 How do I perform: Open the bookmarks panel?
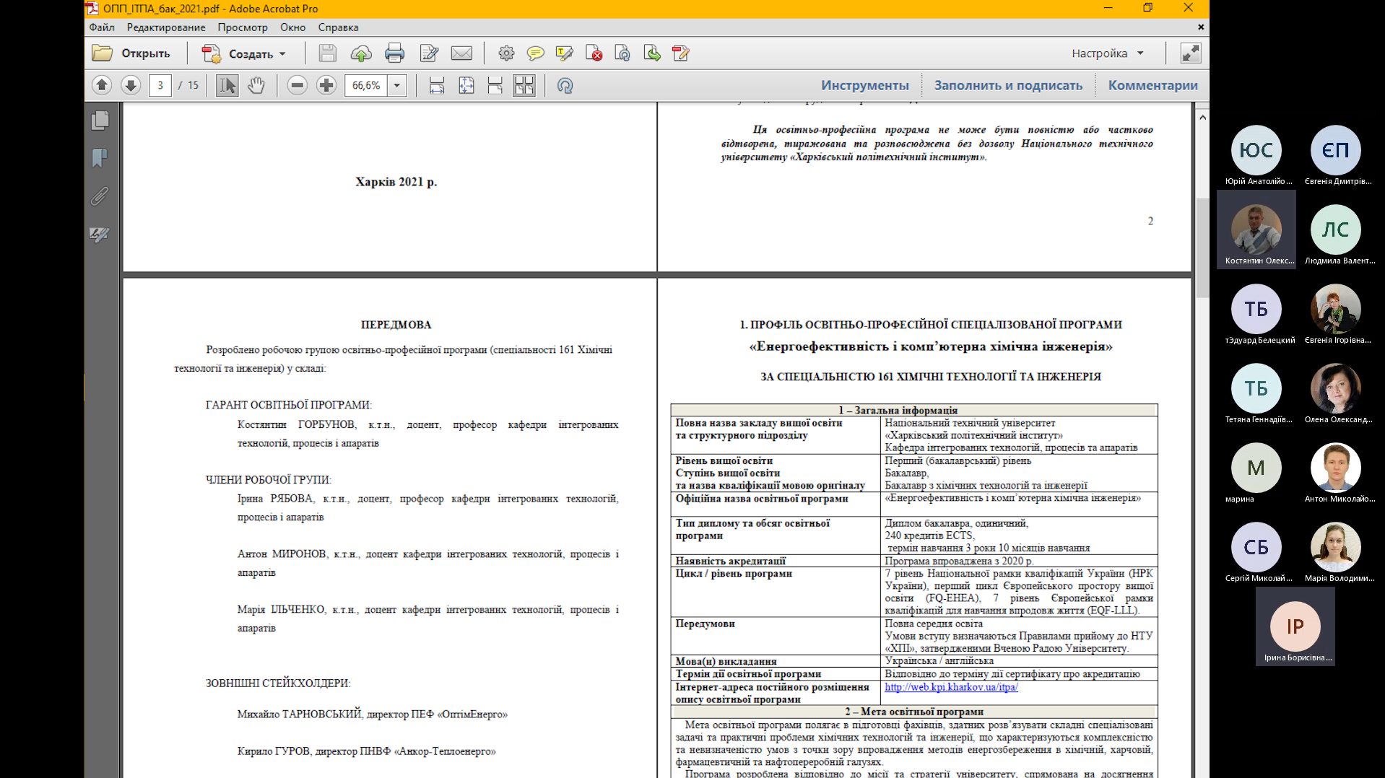pos(100,158)
